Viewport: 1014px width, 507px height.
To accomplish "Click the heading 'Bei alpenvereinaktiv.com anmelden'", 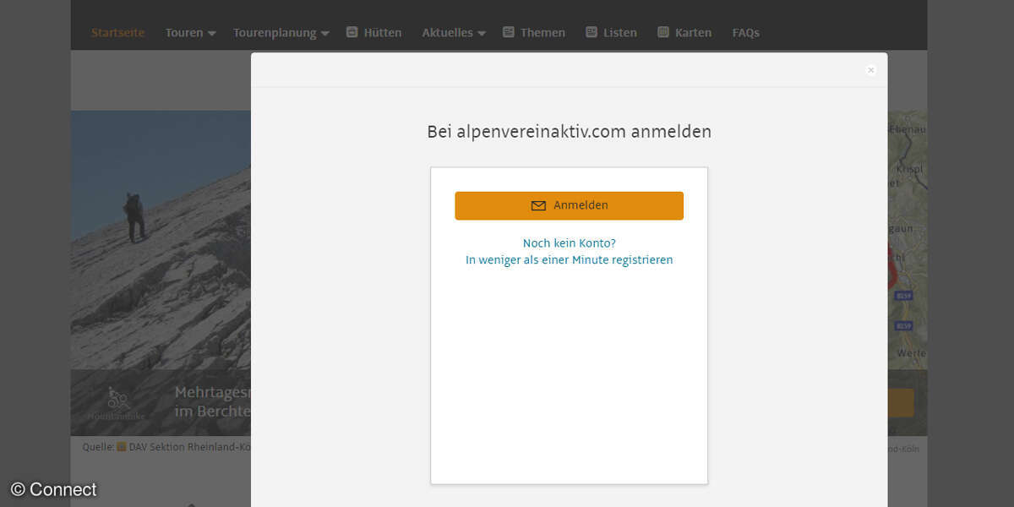I will [x=569, y=132].
